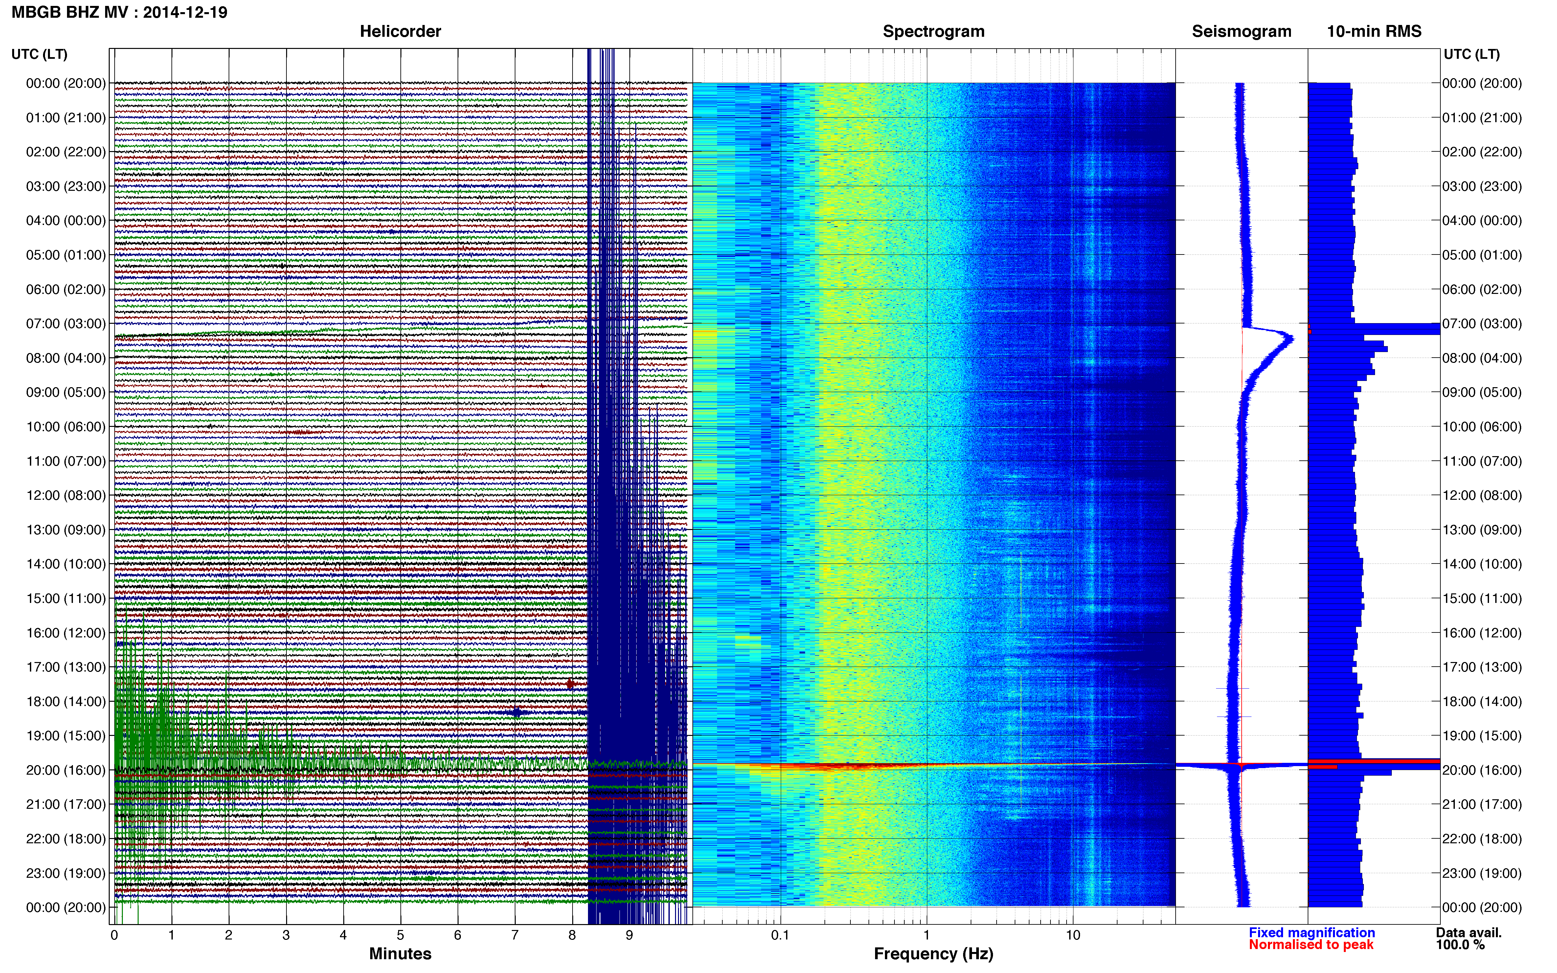Click the "Spectrogram" panel heading
1557x973 pixels.
pos(933,32)
